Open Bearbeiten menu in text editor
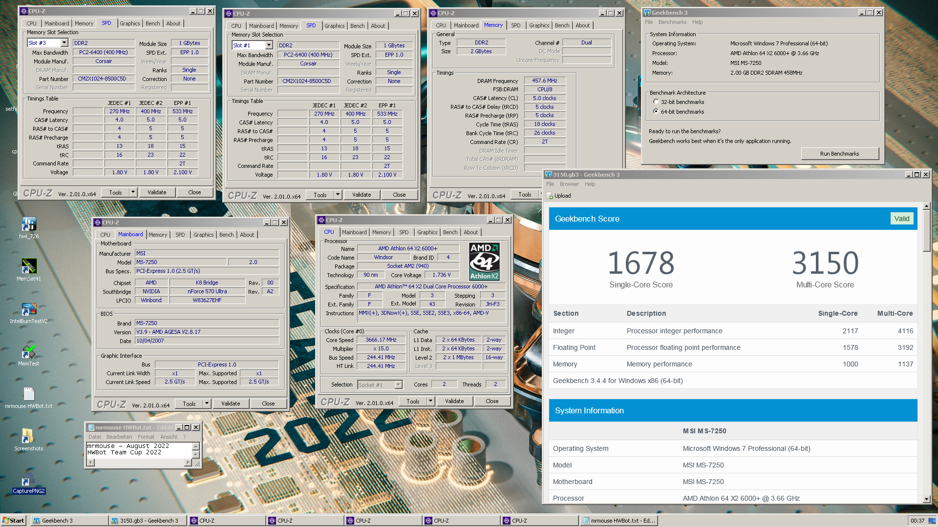This screenshot has width=938, height=527. click(119, 437)
